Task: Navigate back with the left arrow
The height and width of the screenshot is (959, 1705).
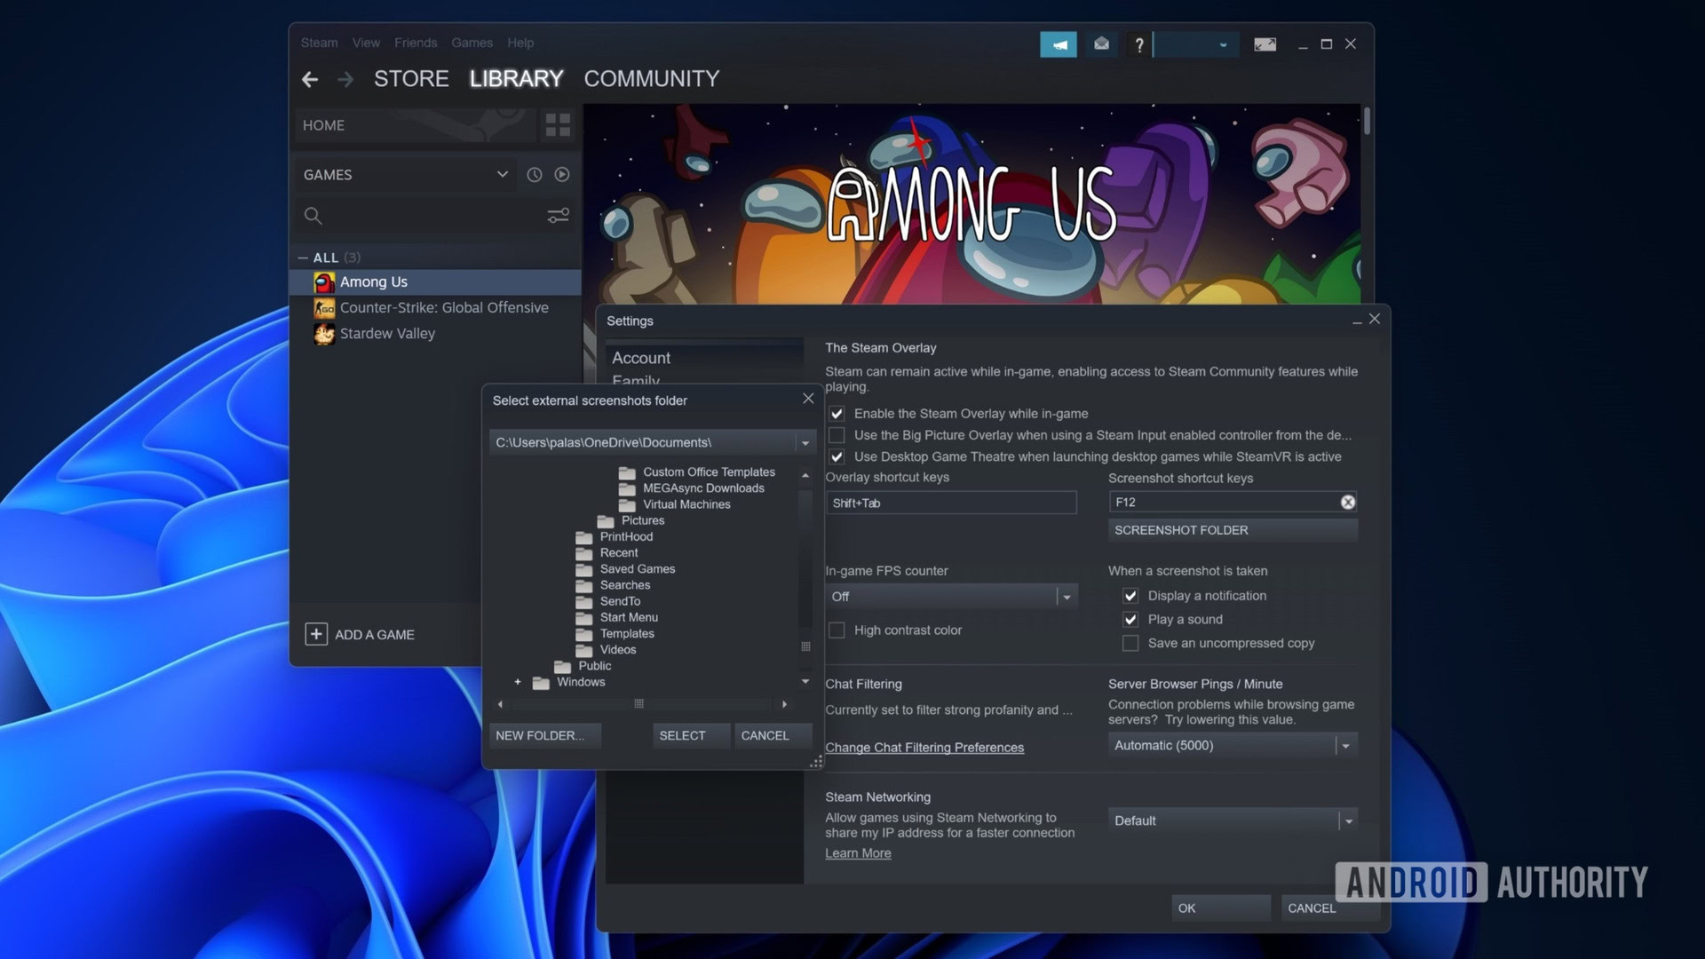Action: pyautogui.click(x=310, y=79)
